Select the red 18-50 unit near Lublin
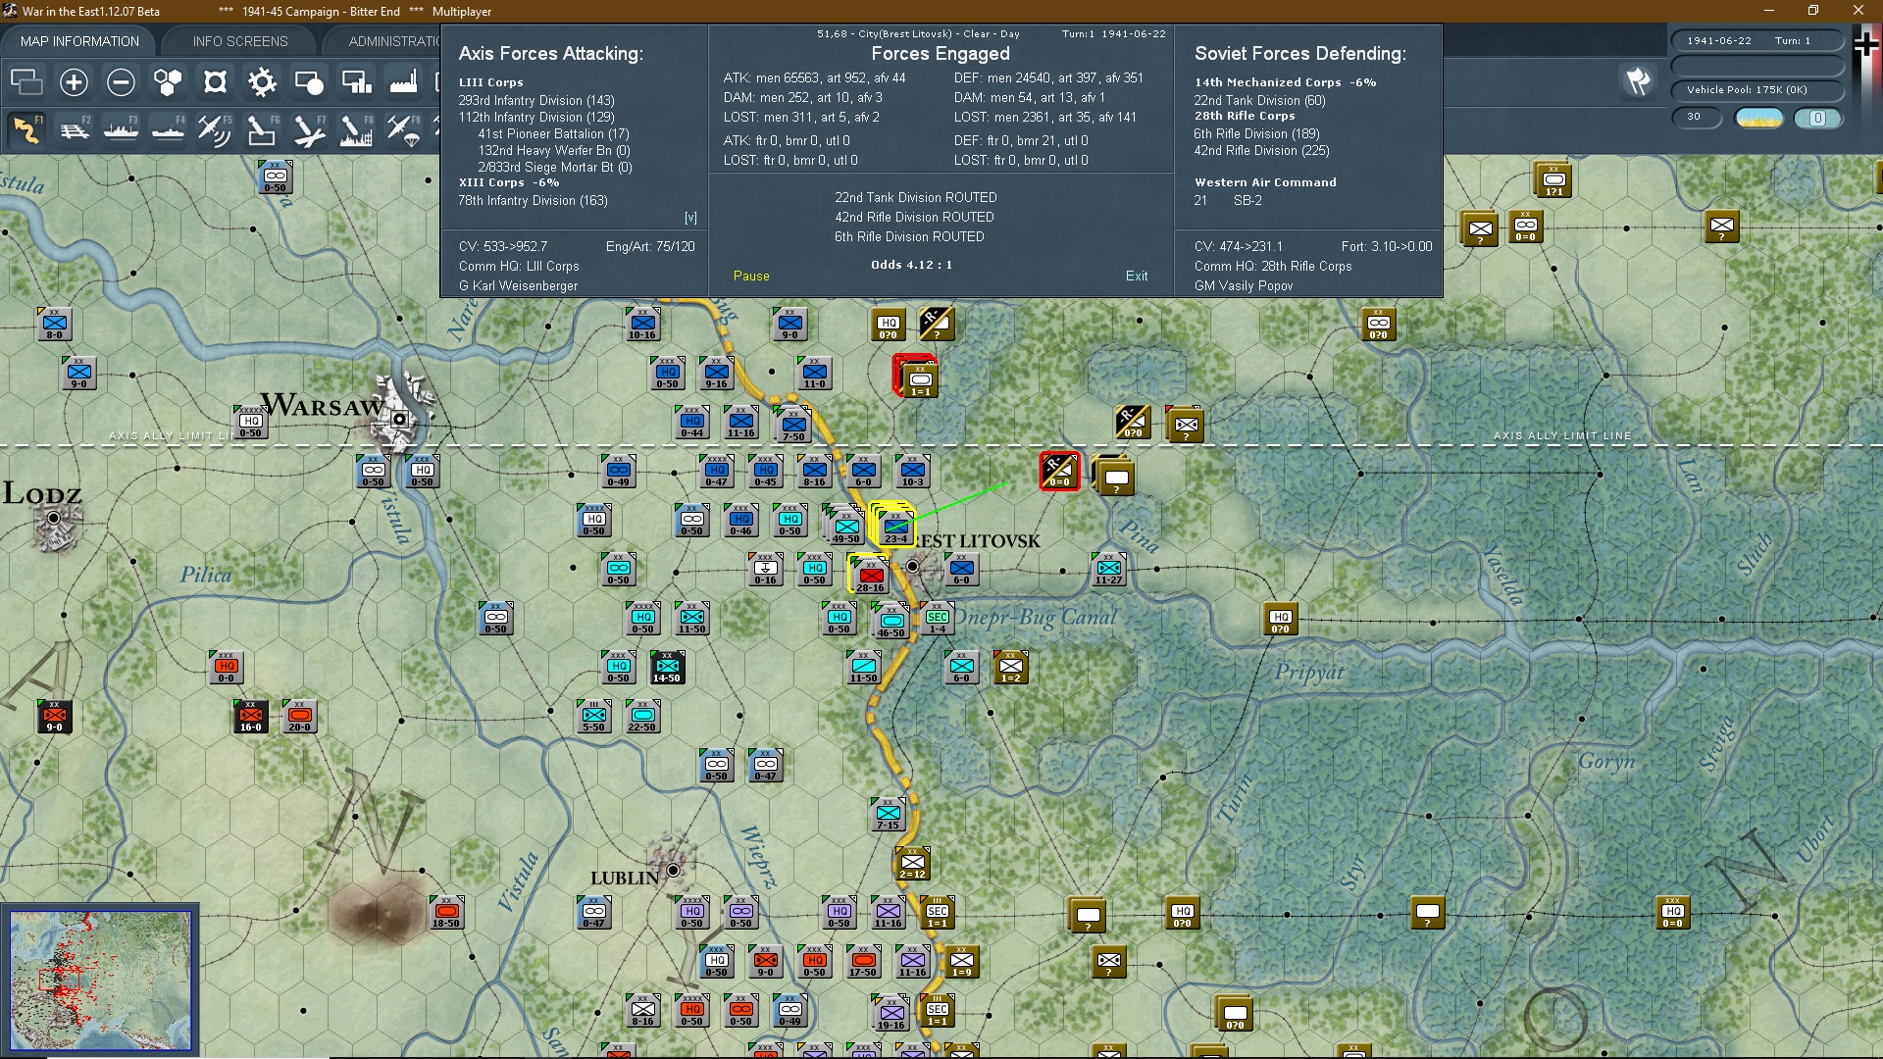The height and width of the screenshot is (1059, 1883). tap(446, 912)
